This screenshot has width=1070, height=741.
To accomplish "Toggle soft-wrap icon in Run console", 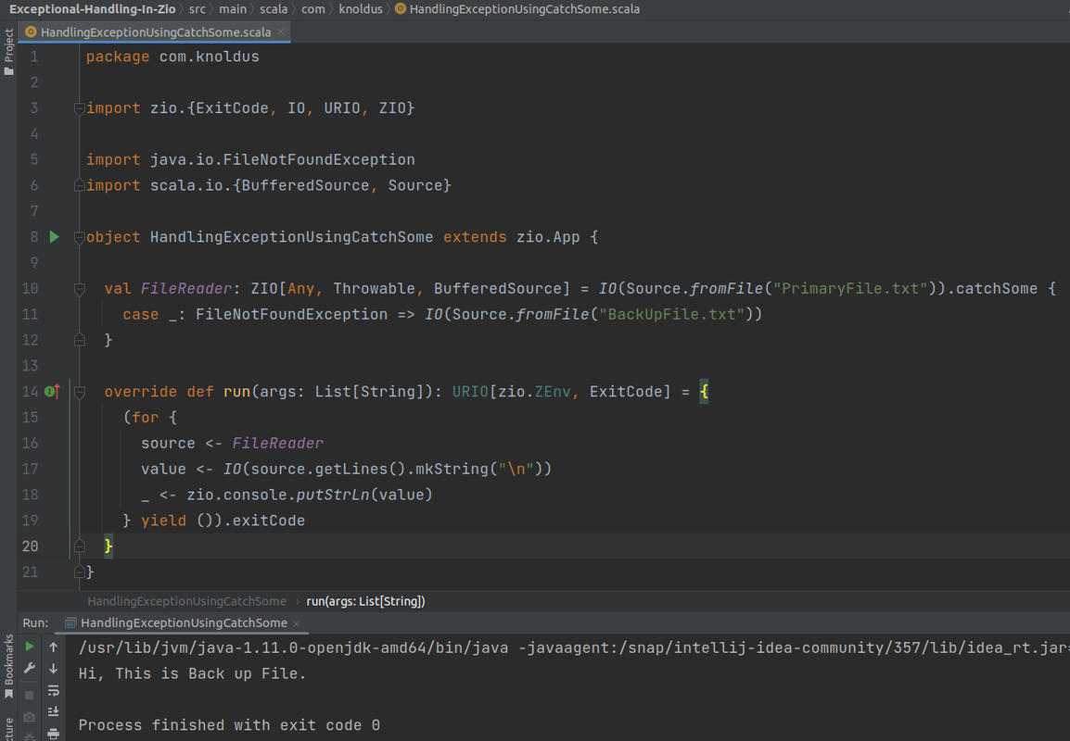I will pyautogui.click(x=53, y=691).
